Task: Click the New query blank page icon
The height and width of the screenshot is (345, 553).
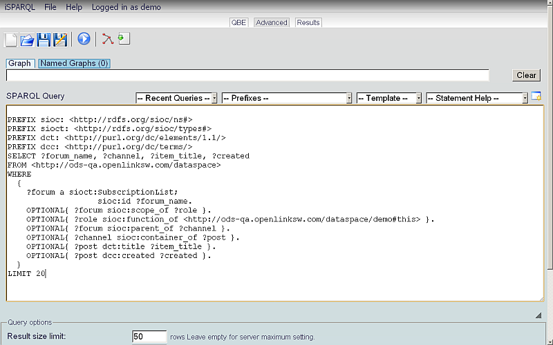Action: pyautogui.click(x=10, y=40)
